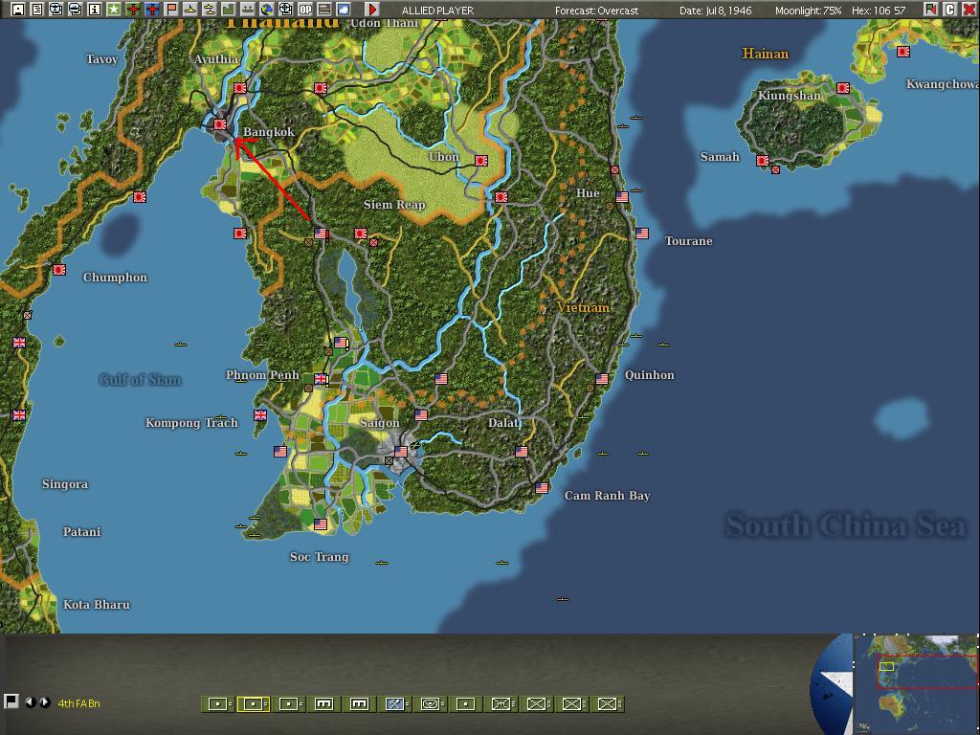Click the 'C' button at top right
This screenshot has height=735, width=980.
pos(949,9)
